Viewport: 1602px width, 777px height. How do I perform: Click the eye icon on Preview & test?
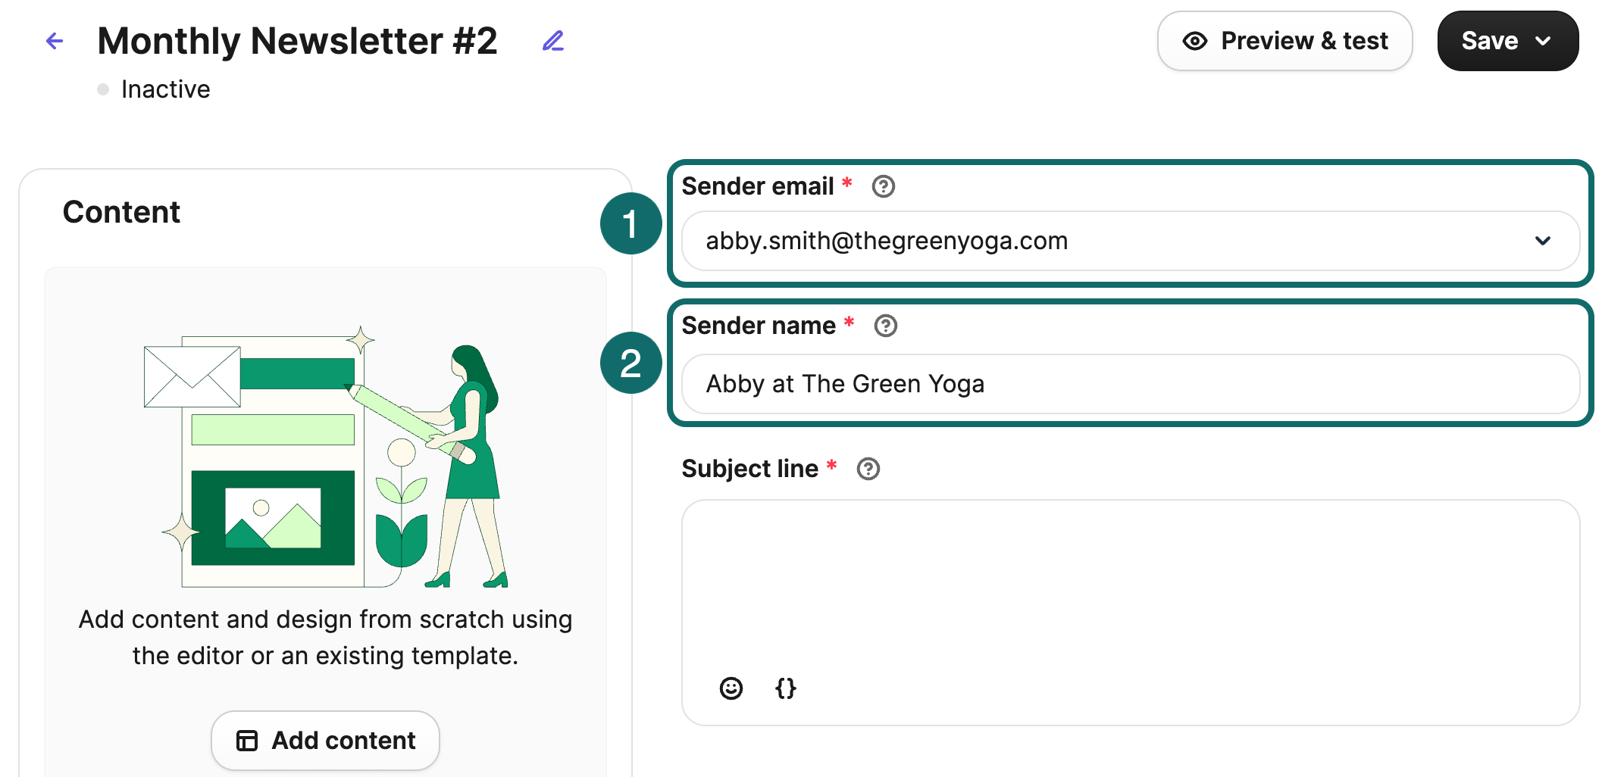(x=1194, y=41)
